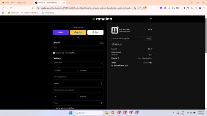Click the Apartment, suite, etc. field
This screenshot has height=116, width=207.
tap(78, 90)
